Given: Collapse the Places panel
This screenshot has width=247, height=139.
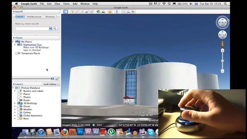Looking at the screenshot, I should [x=14, y=38].
